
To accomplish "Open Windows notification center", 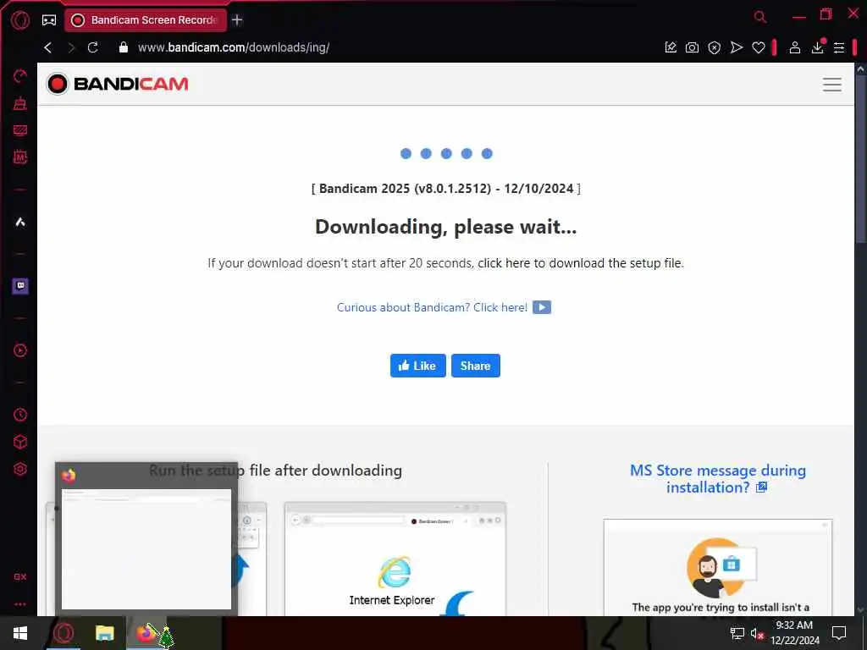I will pos(839,633).
